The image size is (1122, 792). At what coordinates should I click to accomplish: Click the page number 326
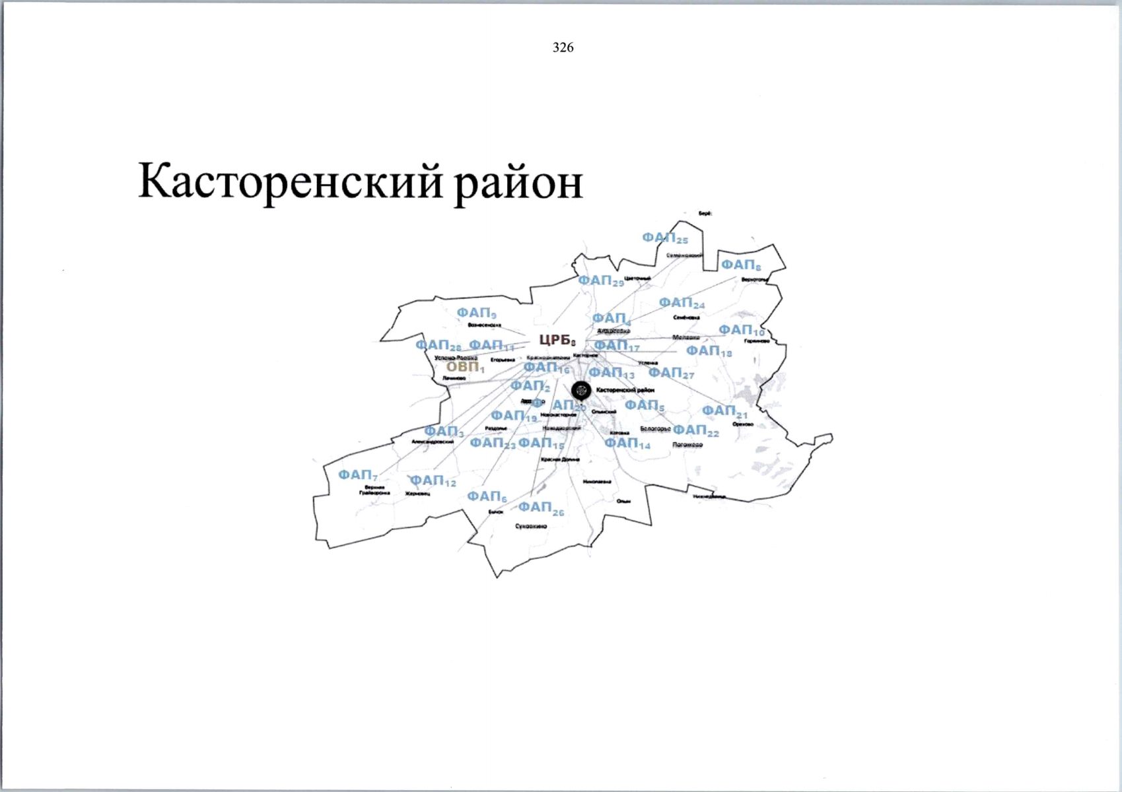coord(562,48)
